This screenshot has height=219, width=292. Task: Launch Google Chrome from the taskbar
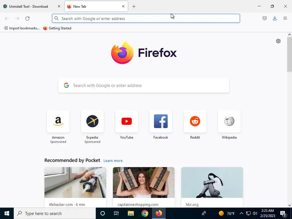tap(145, 213)
